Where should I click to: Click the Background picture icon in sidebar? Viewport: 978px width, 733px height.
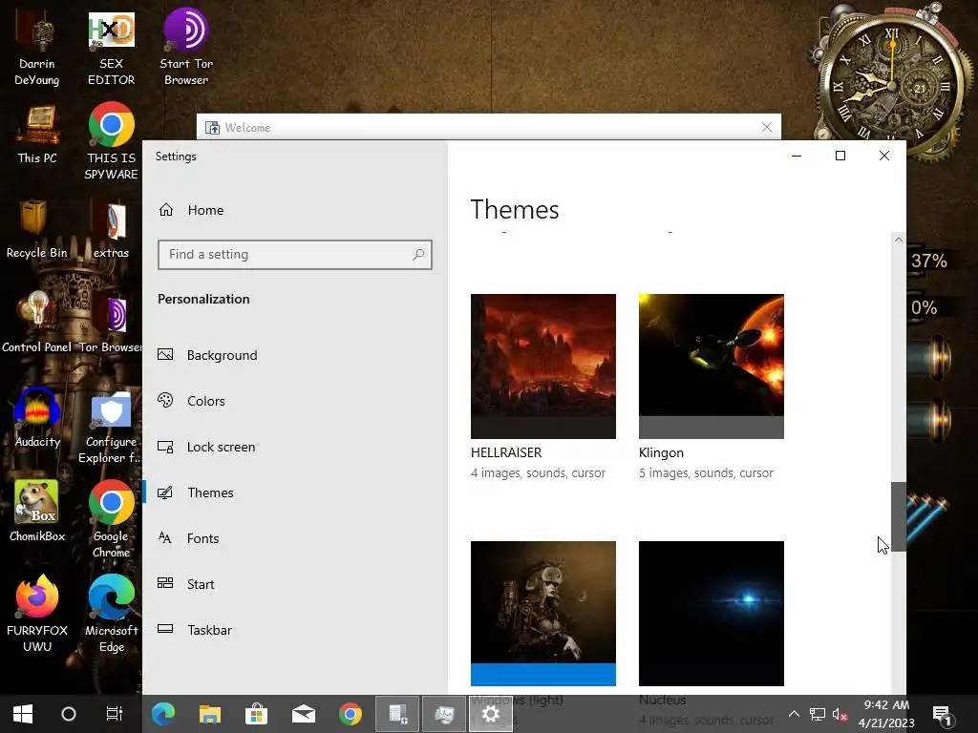point(165,355)
